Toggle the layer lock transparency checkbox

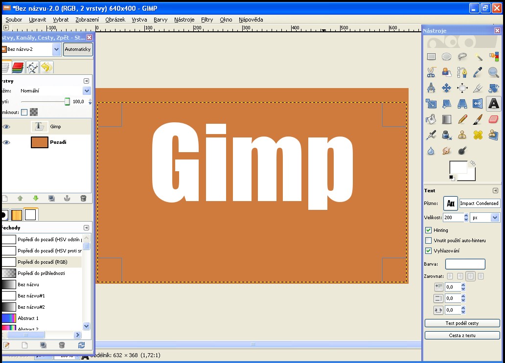(x=24, y=113)
